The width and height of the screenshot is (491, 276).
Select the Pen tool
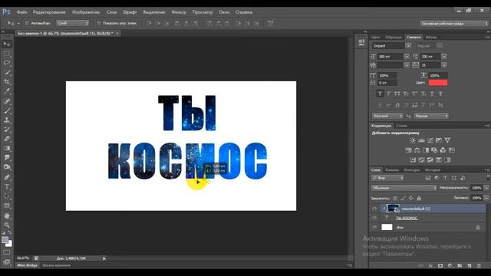click(7, 177)
